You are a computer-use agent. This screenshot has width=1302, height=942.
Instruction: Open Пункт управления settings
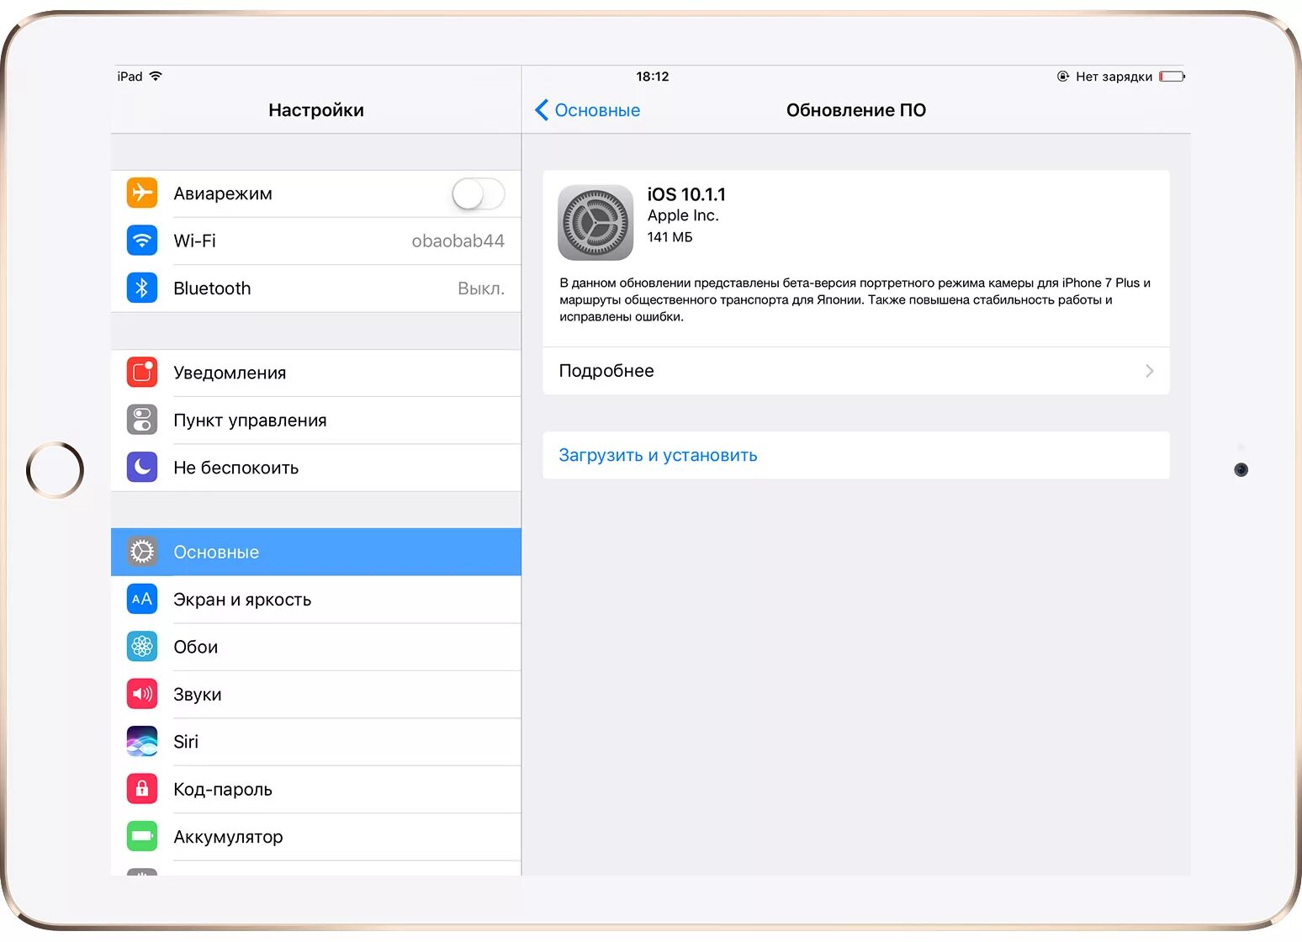click(316, 420)
